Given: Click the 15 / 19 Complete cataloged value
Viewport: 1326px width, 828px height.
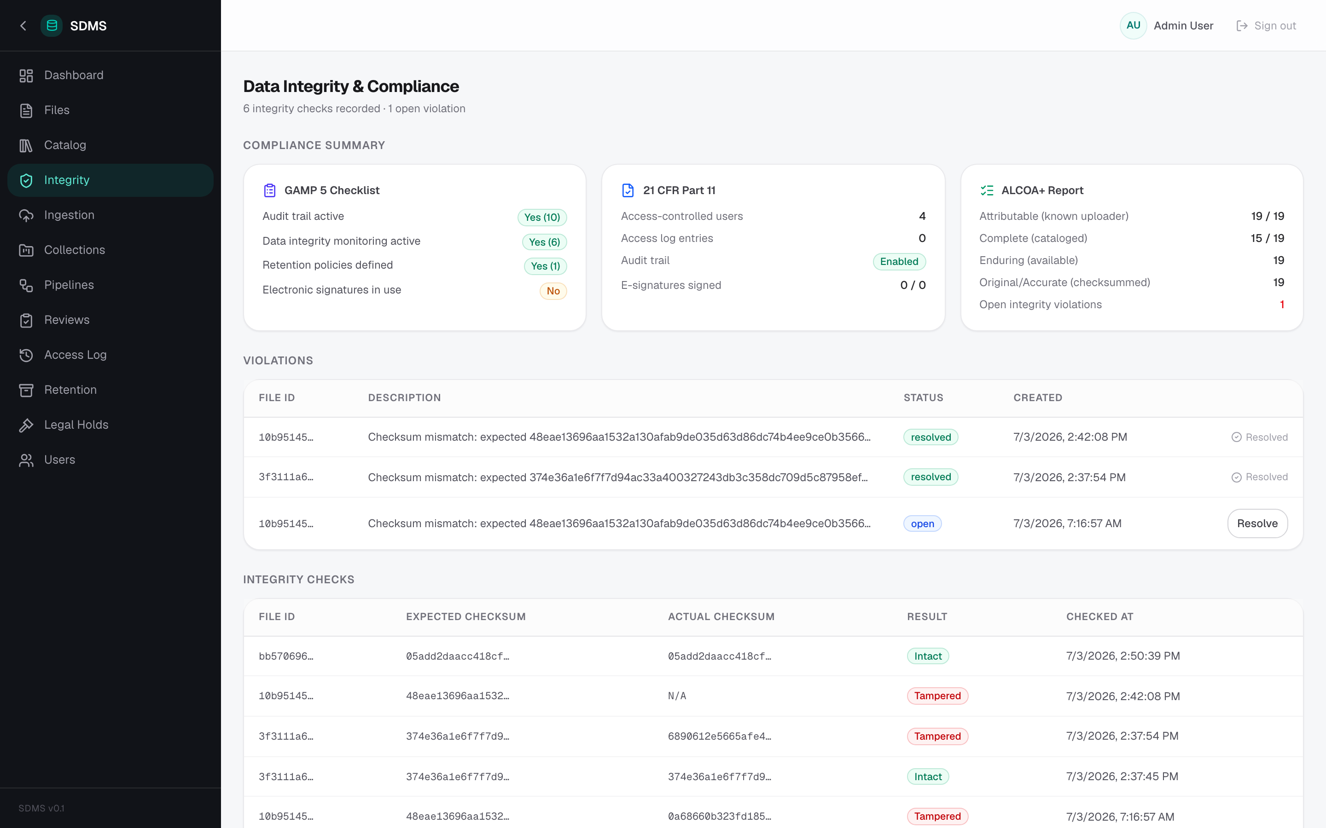Looking at the screenshot, I should point(1268,238).
